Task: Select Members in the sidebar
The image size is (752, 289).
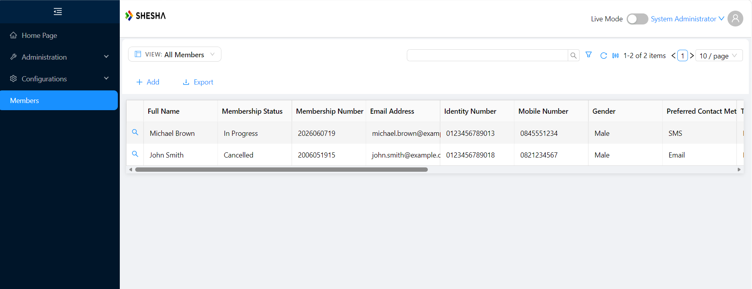Action: (59, 100)
